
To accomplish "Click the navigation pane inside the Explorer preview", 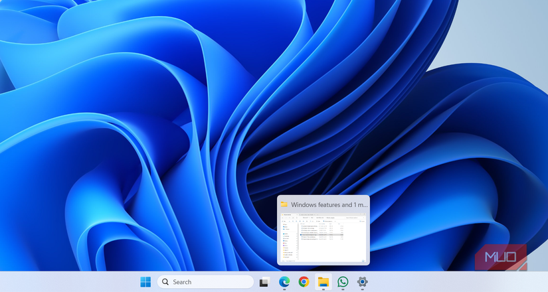I will pos(289,242).
